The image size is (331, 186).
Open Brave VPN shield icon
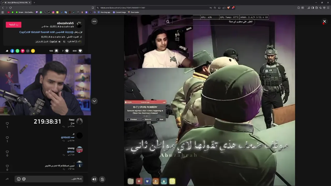click(x=324, y=8)
